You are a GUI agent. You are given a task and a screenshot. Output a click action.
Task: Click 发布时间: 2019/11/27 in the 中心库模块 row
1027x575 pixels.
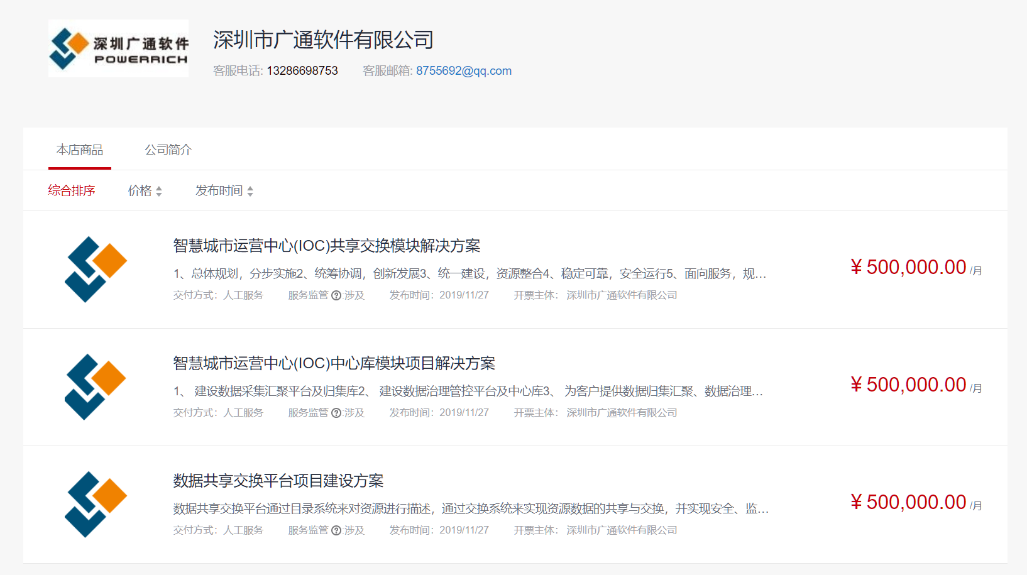point(439,413)
